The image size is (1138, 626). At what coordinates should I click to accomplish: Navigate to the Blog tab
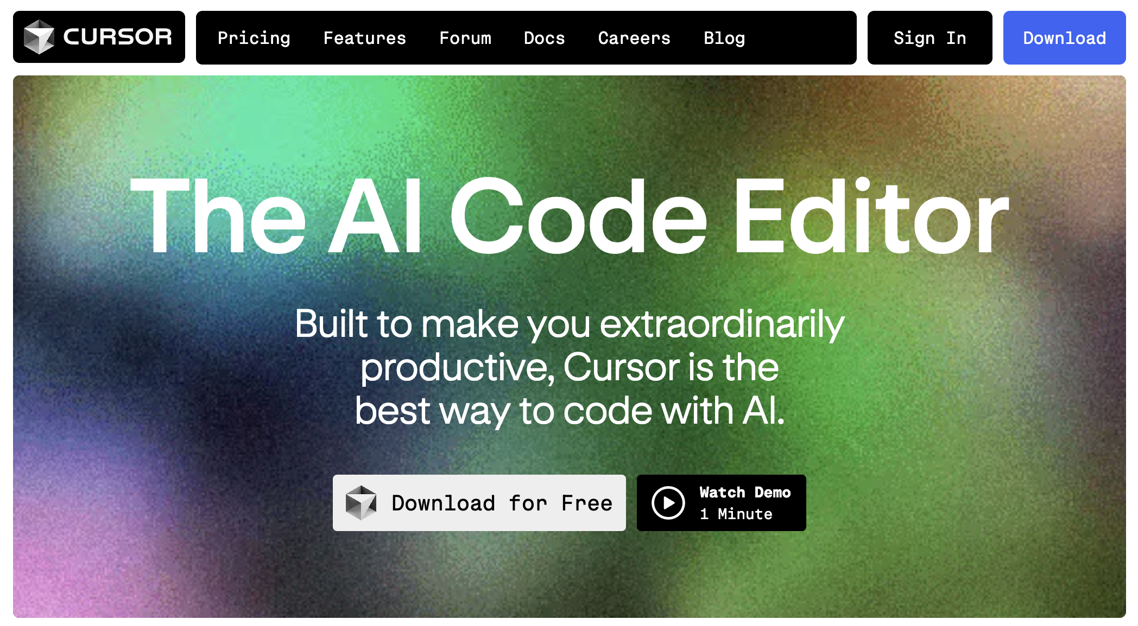(x=724, y=37)
